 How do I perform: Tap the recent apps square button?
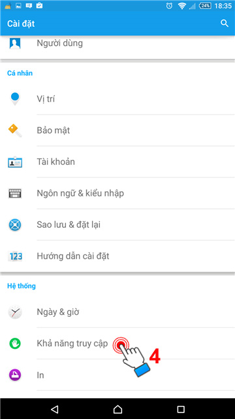181,409
